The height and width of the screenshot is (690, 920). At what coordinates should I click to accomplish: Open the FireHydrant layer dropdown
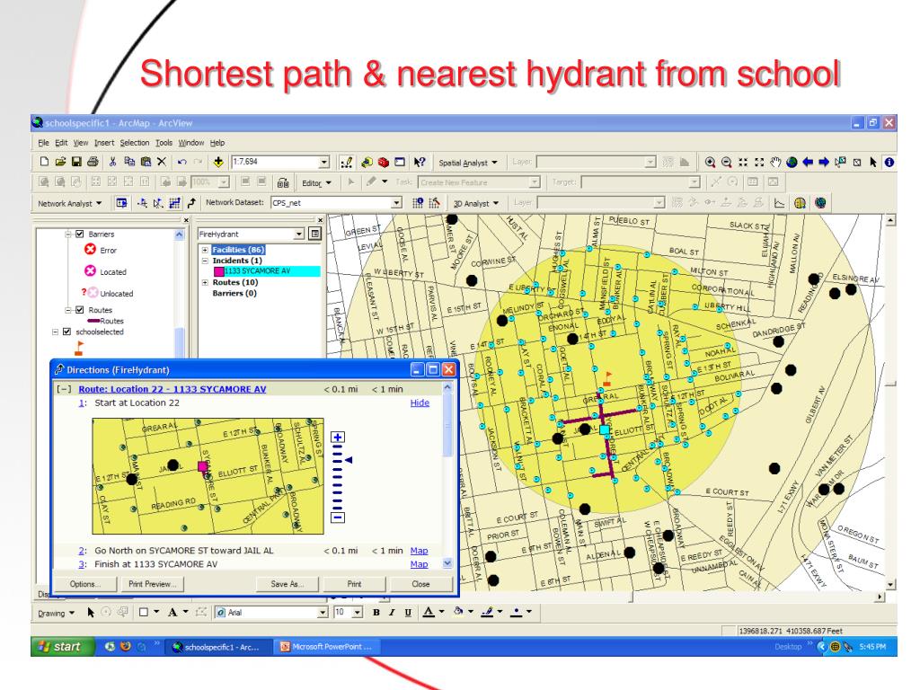click(x=298, y=234)
